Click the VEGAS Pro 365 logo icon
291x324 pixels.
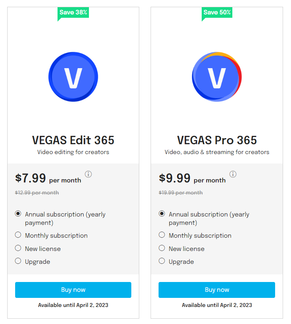(217, 77)
